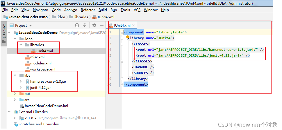Open the Analyze menu
Screen dimensions: 282x130
pos(71,10)
